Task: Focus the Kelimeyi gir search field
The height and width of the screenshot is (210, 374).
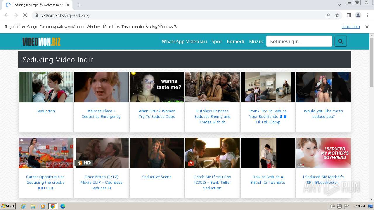Action: pyautogui.click(x=299, y=41)
